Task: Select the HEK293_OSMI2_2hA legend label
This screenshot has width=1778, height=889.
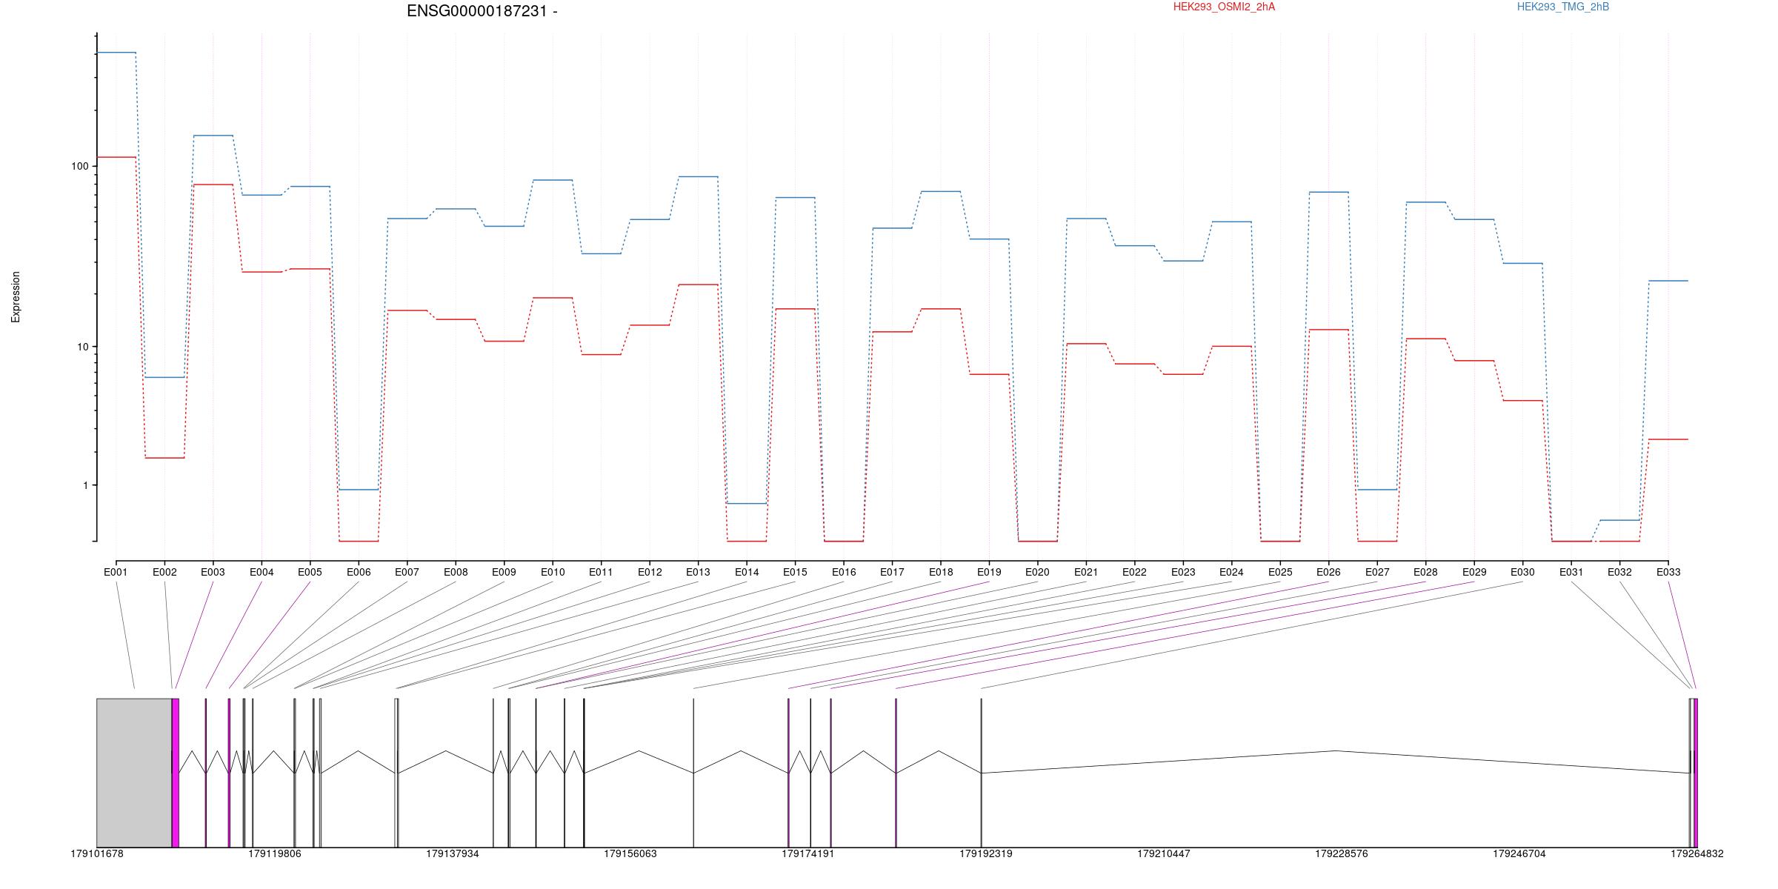Action: pos(1224,7)
